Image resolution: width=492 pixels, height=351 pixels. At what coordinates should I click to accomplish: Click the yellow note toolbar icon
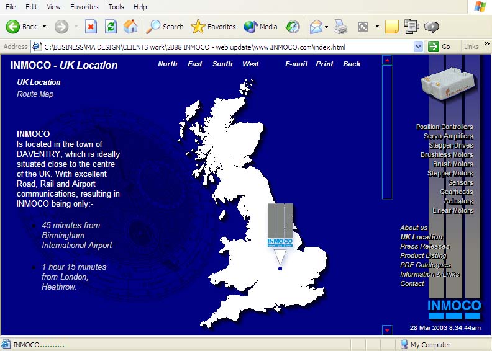[x=392, y=27]
